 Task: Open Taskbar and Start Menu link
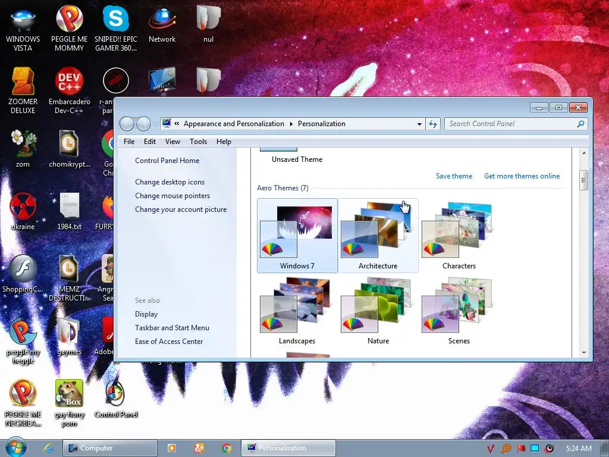[x=172, y=328]
